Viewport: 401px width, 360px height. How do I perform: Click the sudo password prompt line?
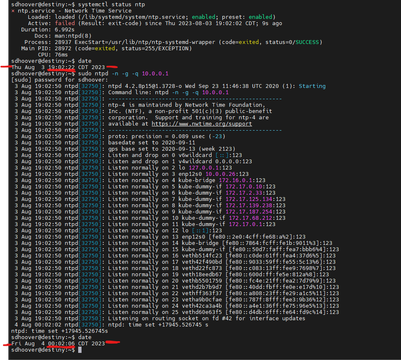pyautogui.click(x=60, y=80)
